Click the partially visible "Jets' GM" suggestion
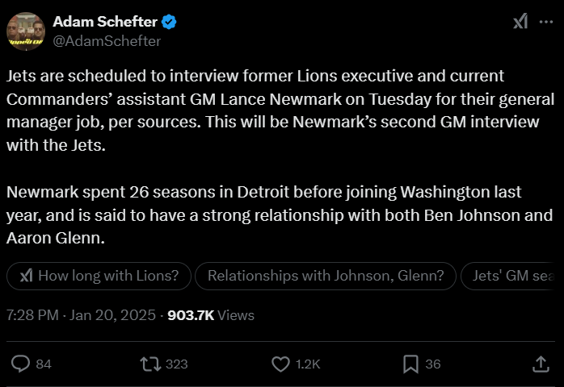Image resolution: width=564 pixels, height=387 pixels. tap(512, 276)
